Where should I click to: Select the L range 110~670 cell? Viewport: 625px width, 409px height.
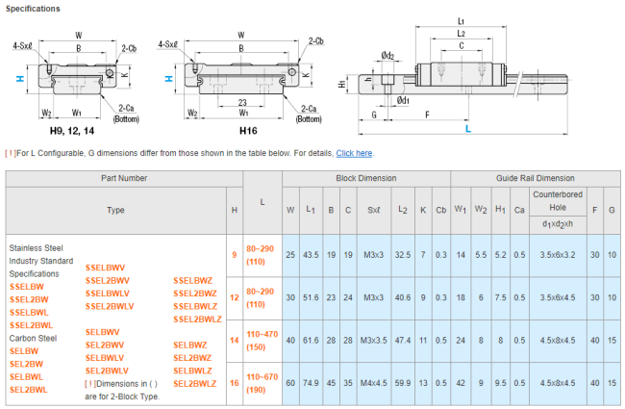coord(262,381)
